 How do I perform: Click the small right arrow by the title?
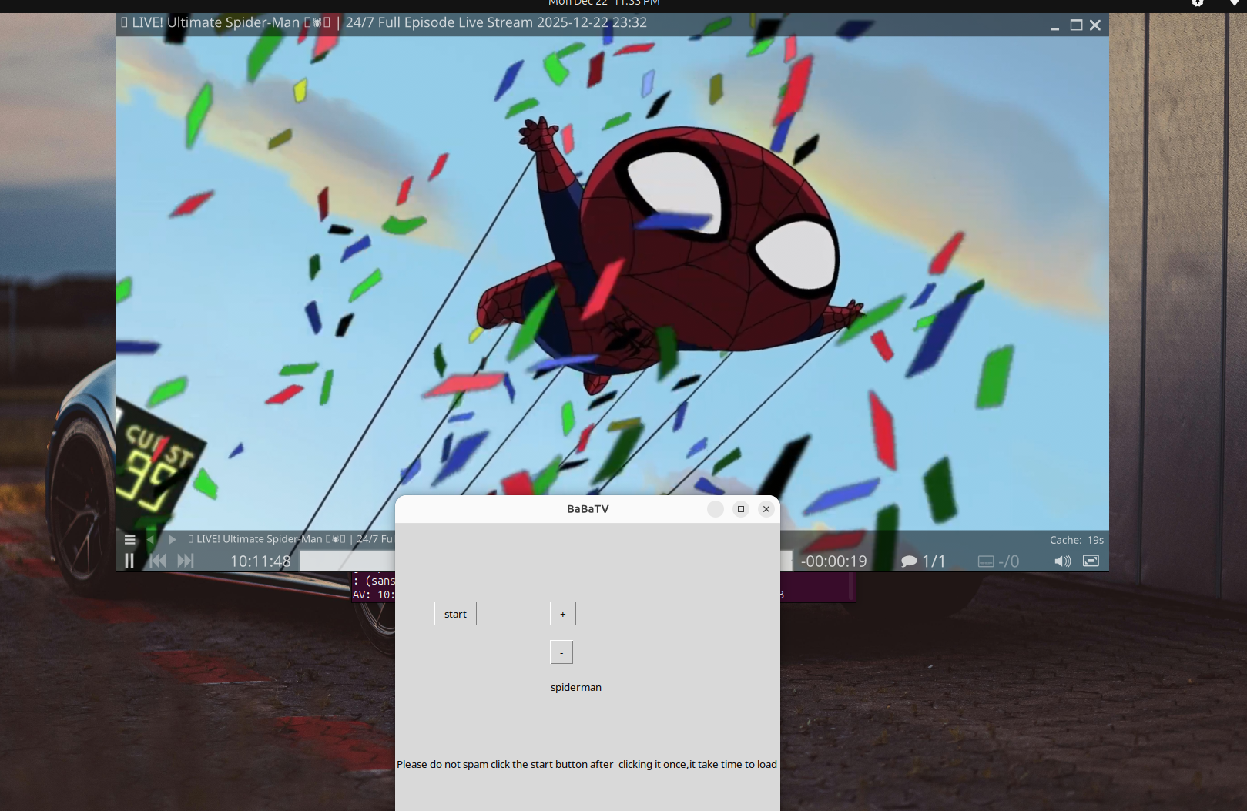pos(173,539)
